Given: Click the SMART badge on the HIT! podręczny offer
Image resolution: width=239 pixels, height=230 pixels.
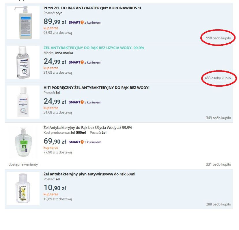Looking at the screenshot, I should (x=76, y=102).
